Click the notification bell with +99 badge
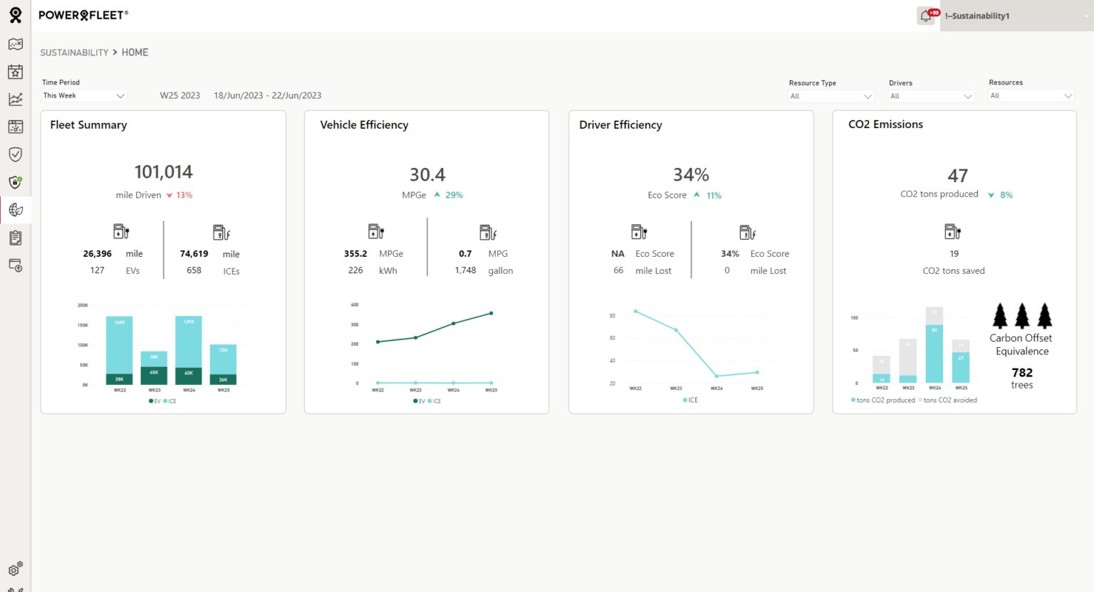Viewport: 1094px width, 592px height. point(924,15)
